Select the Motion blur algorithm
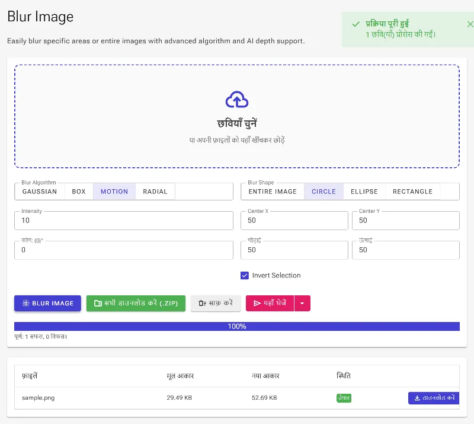 (114, 192)
